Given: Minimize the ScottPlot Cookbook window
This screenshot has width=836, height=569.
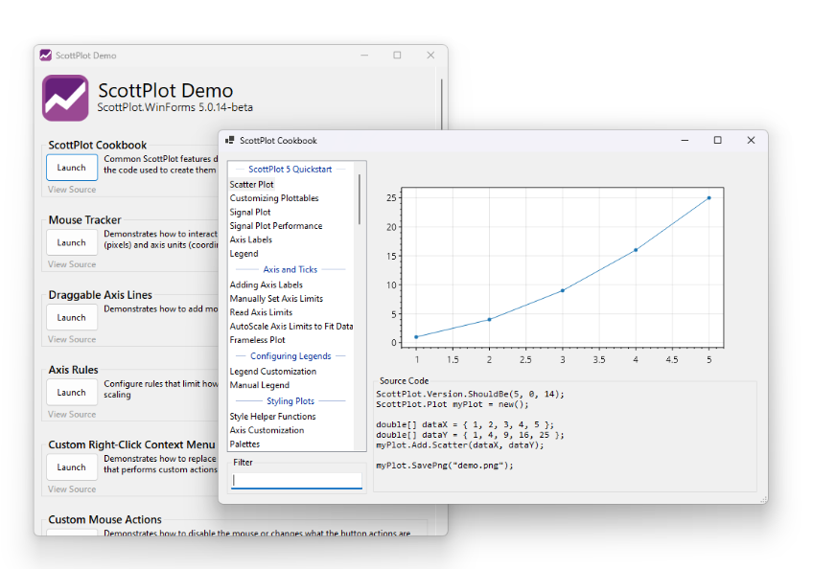Looking at the screenshot, I should [685, 141].
